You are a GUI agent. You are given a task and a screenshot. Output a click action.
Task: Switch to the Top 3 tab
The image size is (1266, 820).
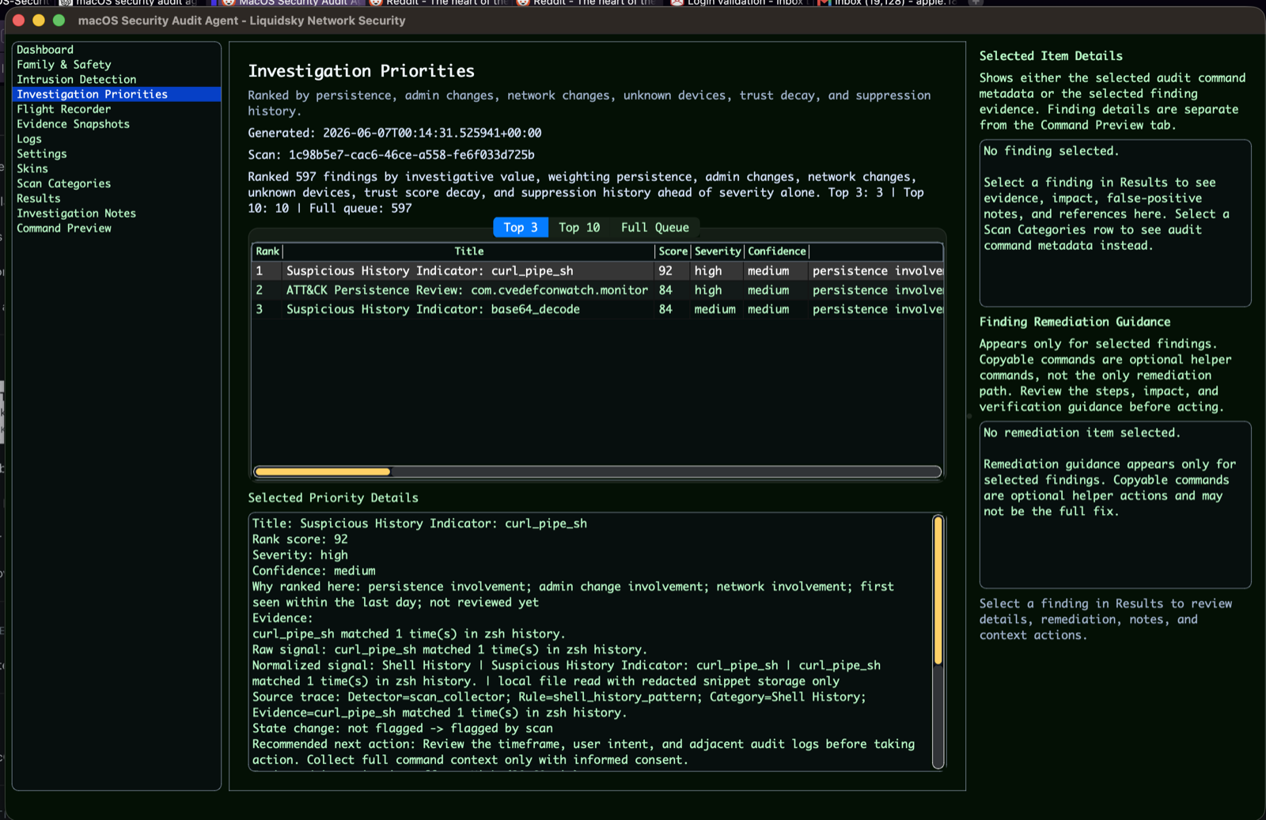pos(521,228)
